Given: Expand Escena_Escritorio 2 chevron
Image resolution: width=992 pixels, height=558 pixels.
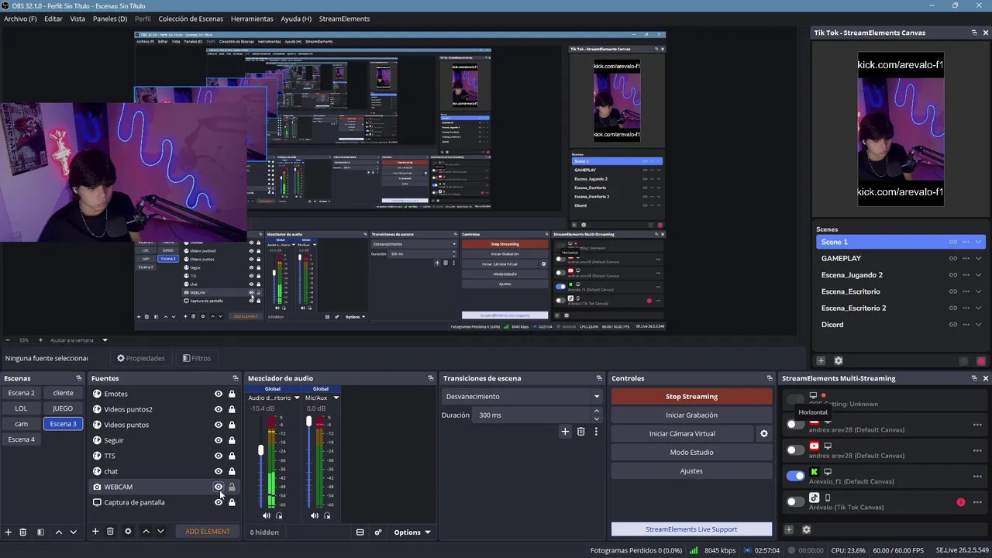Looking at the screenshot, I should click(979, 308).
